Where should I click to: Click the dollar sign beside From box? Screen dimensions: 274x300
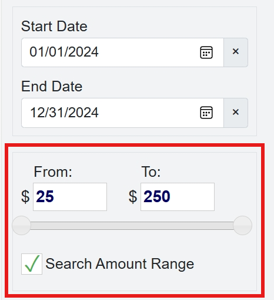(25, 196)
